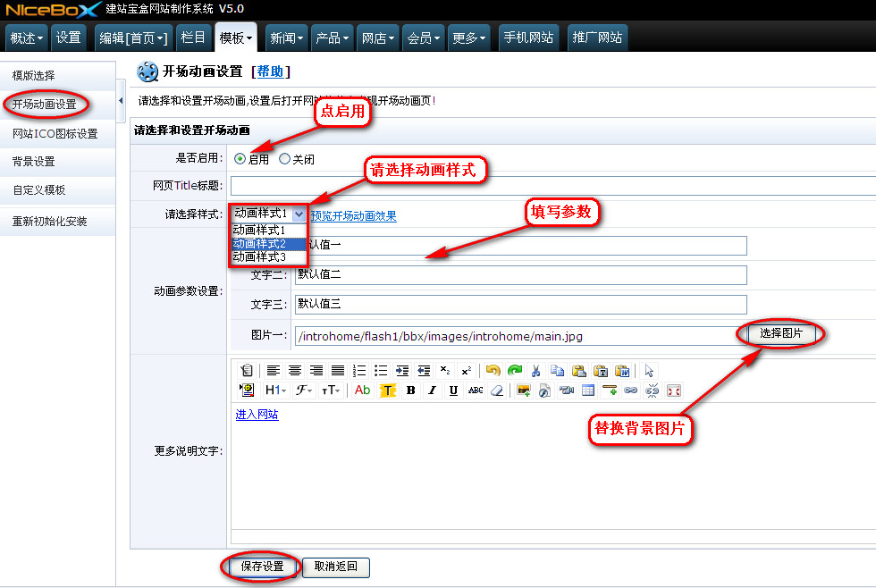Click the 取消返回 button
Screen dimensions: 876x588
336,567
